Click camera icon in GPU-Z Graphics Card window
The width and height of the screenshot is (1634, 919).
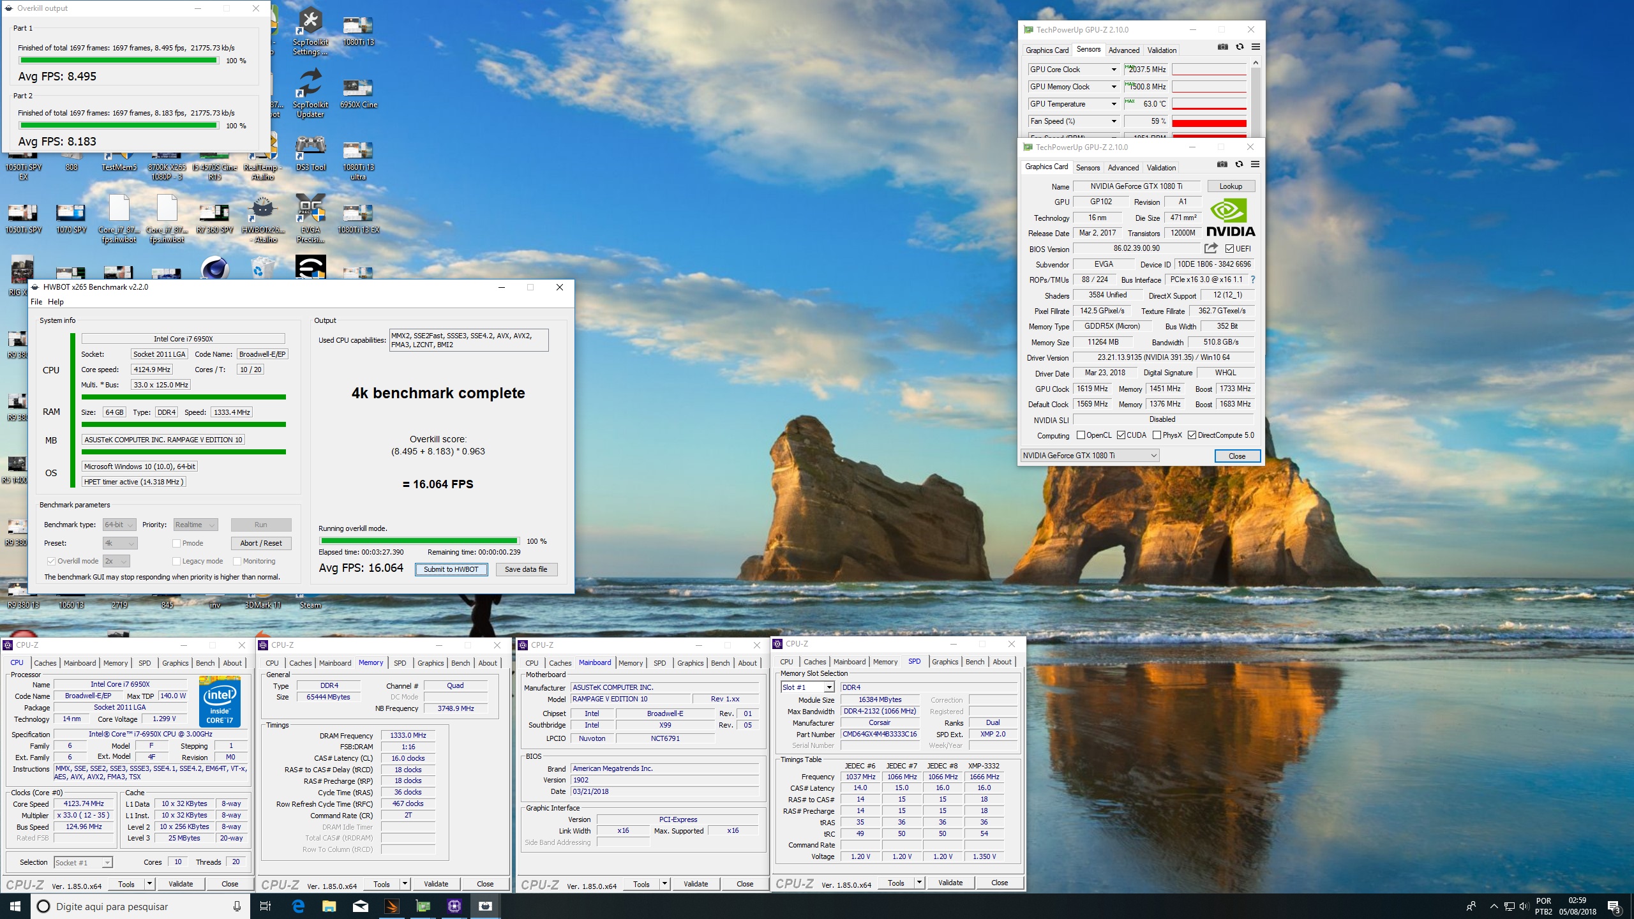1222,165
